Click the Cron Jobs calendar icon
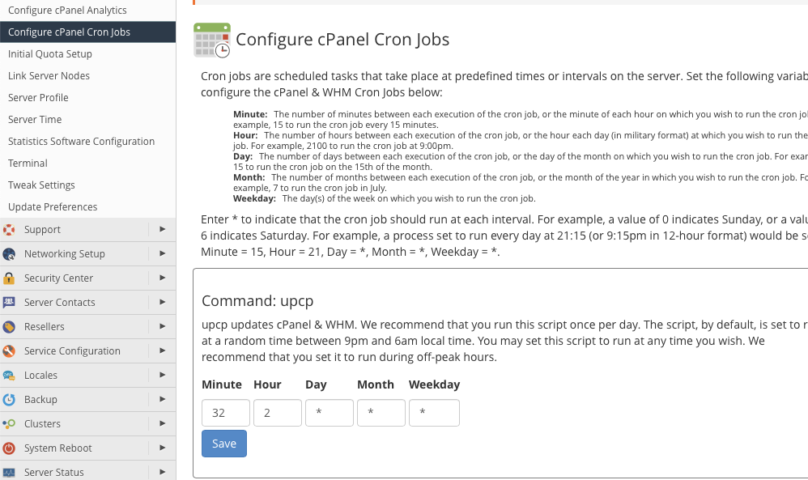Viewport: 808px width, 480px height. tap(211, 40)
